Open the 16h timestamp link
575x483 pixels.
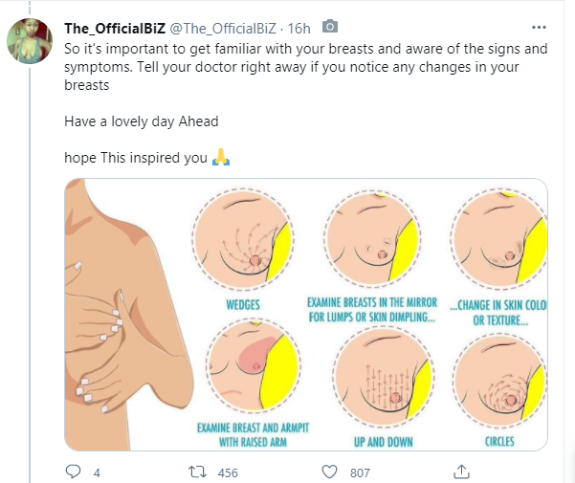click(x=300, y=25)
